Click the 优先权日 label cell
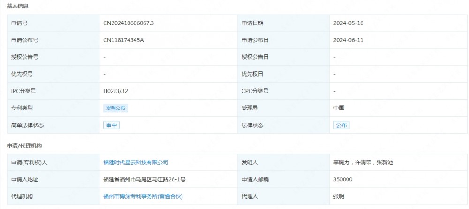Screen dimensions: 469x209 284,74
